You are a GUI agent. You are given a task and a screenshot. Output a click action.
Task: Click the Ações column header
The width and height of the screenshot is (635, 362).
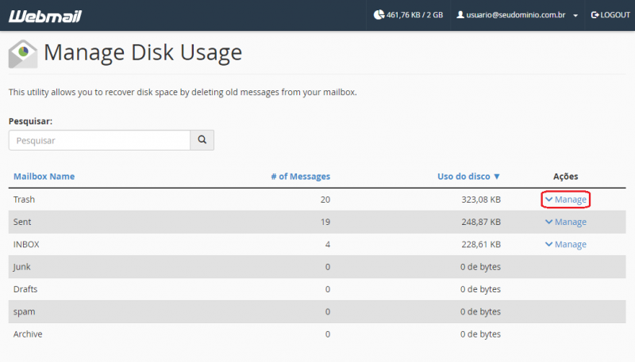point(566,177)
